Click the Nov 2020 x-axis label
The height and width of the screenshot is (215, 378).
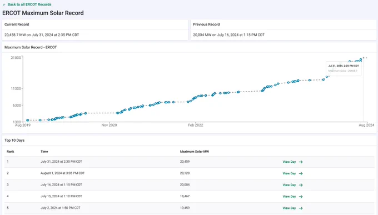(109, 125)
